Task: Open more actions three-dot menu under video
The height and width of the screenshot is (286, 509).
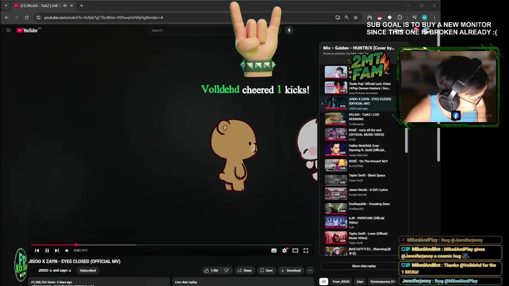Action: (310, 271)
